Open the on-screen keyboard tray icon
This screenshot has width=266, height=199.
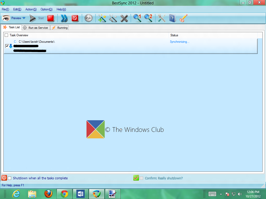point(212,194)
